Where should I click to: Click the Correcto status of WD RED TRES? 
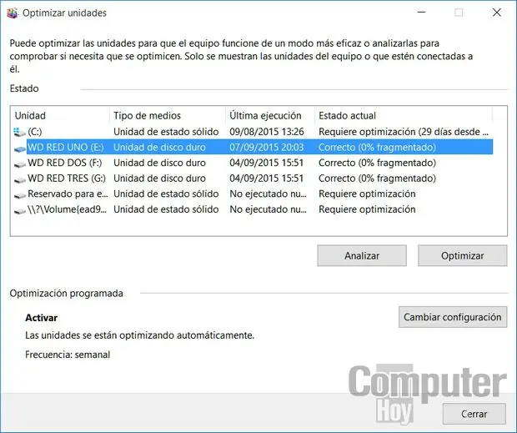pyautogui.click(x=377, y=178)
